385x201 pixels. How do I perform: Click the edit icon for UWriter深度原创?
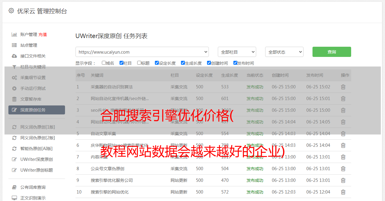[x=14, y=159]
